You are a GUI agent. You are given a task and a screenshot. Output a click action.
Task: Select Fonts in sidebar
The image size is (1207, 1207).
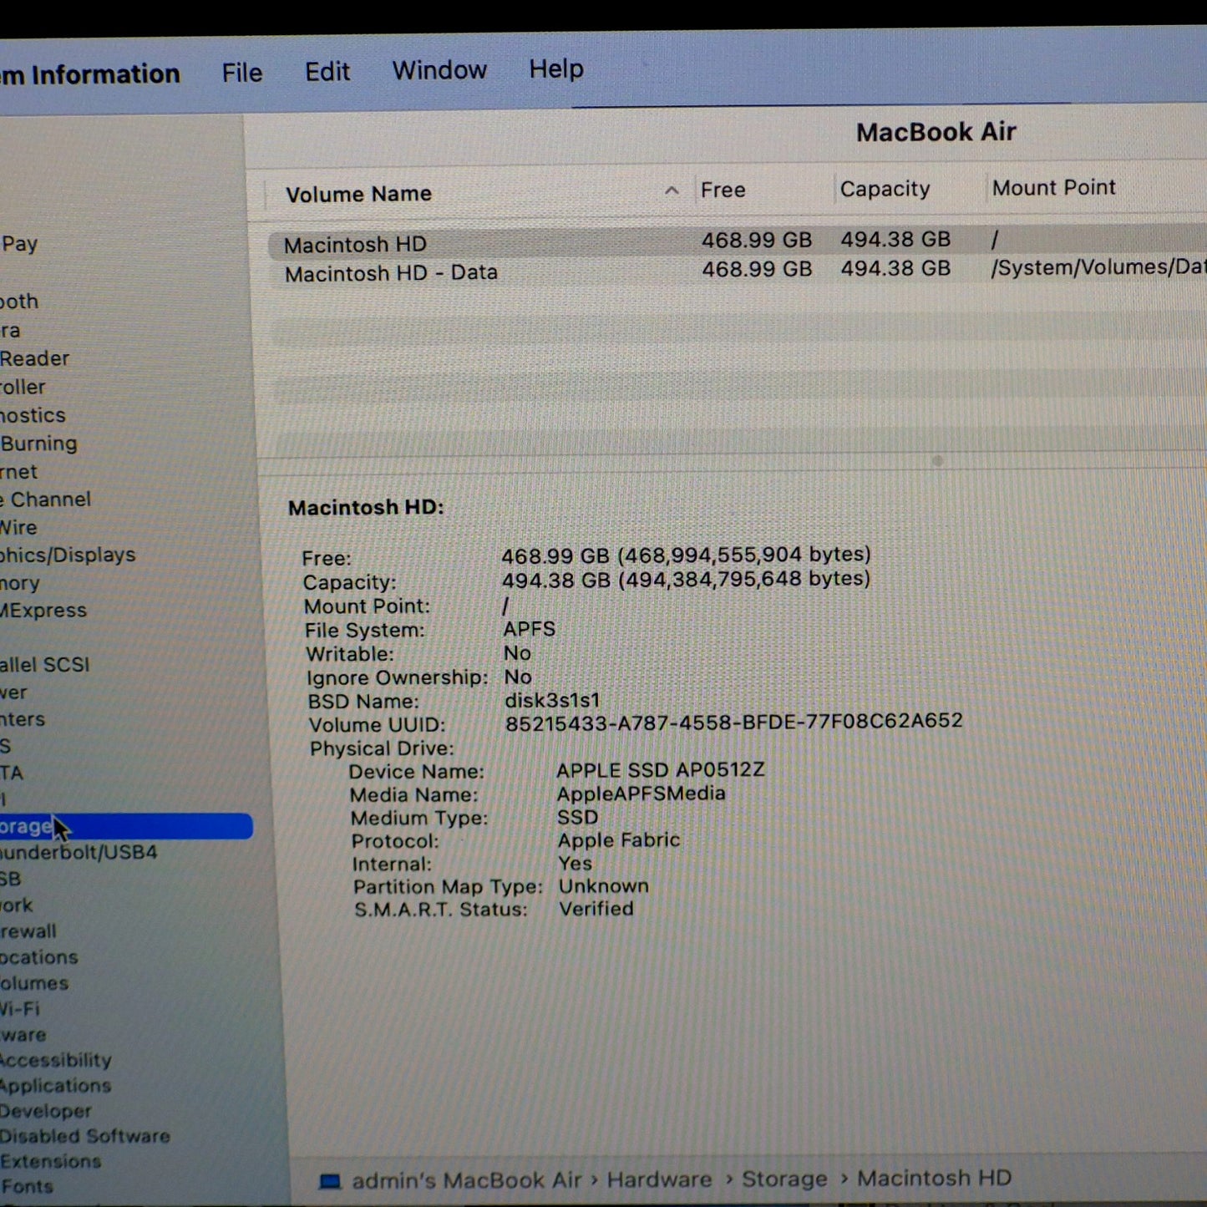pyautogui.click(x=27, y=1187)
